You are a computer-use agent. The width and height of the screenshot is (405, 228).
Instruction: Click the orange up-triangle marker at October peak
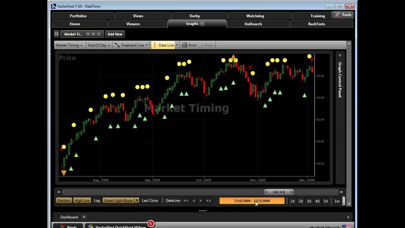click(x=233, y=58)
